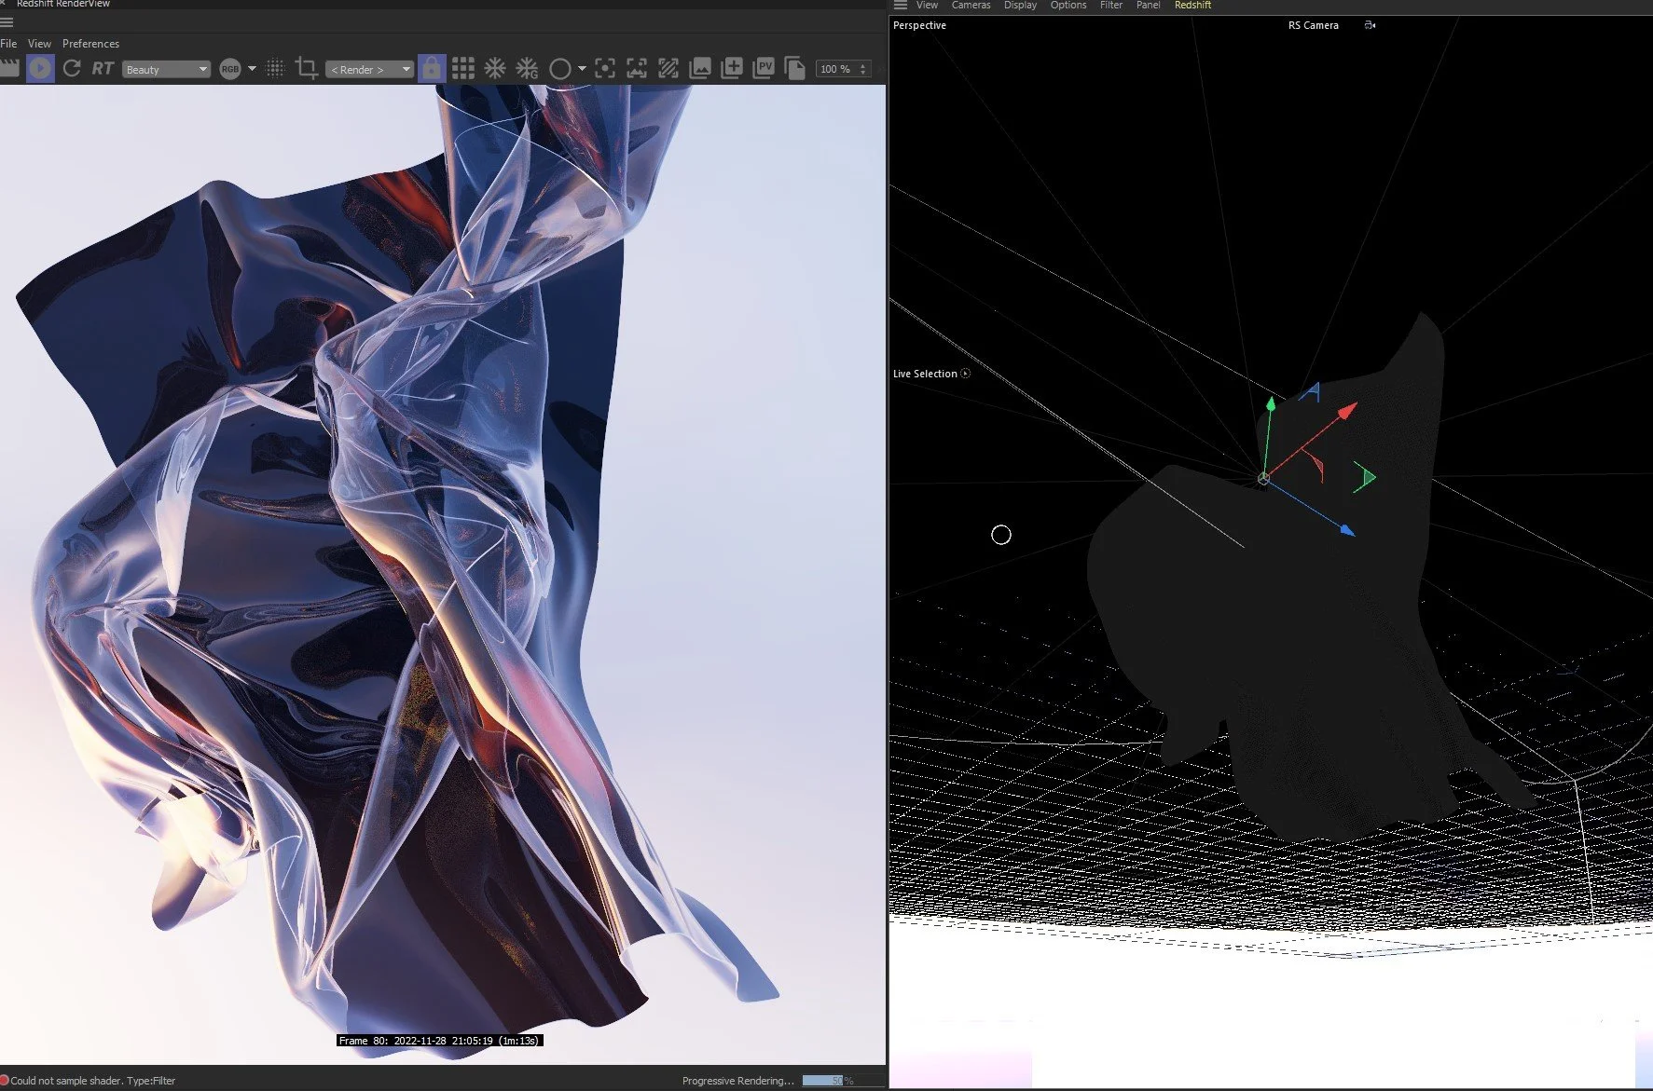The image size is (1653, 1091).
Task: Open the < Render > camera dropdown
Action: (369, 69)
